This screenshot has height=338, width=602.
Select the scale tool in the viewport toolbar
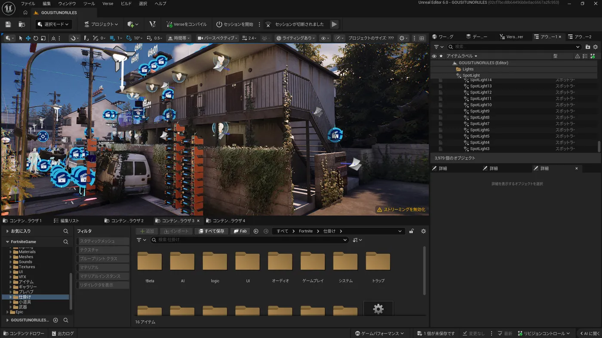point(43,38)
